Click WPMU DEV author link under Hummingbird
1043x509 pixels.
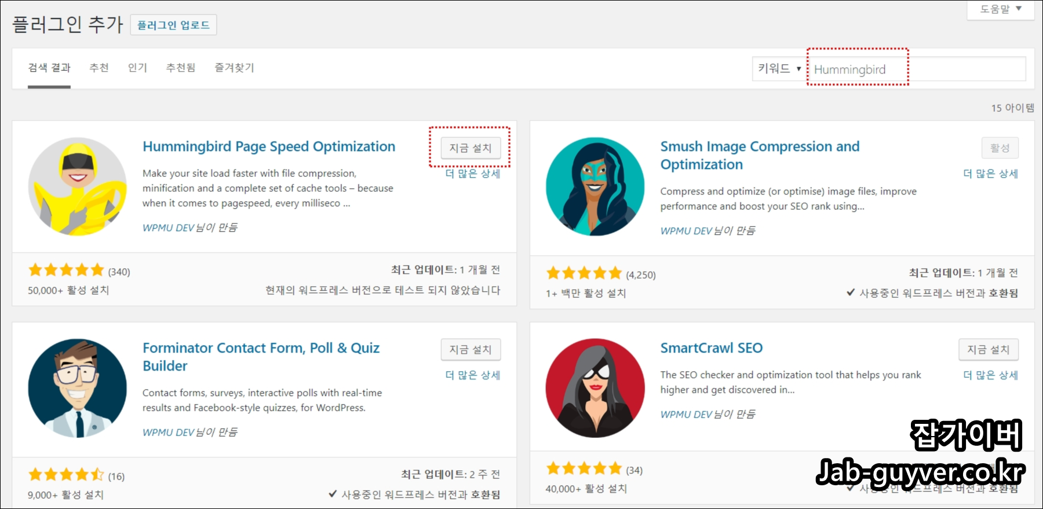[168, 228]
